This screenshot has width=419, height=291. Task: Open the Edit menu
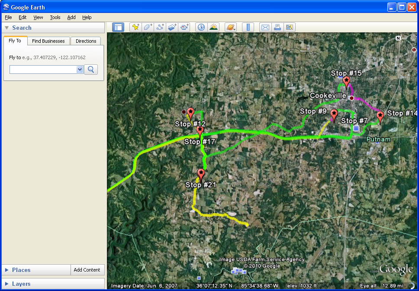tap(23, 17)
